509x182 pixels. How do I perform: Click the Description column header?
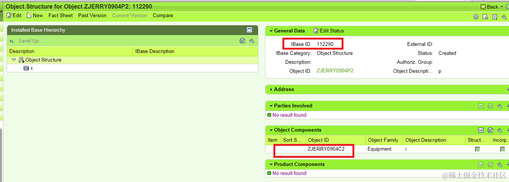pos(70,51)
